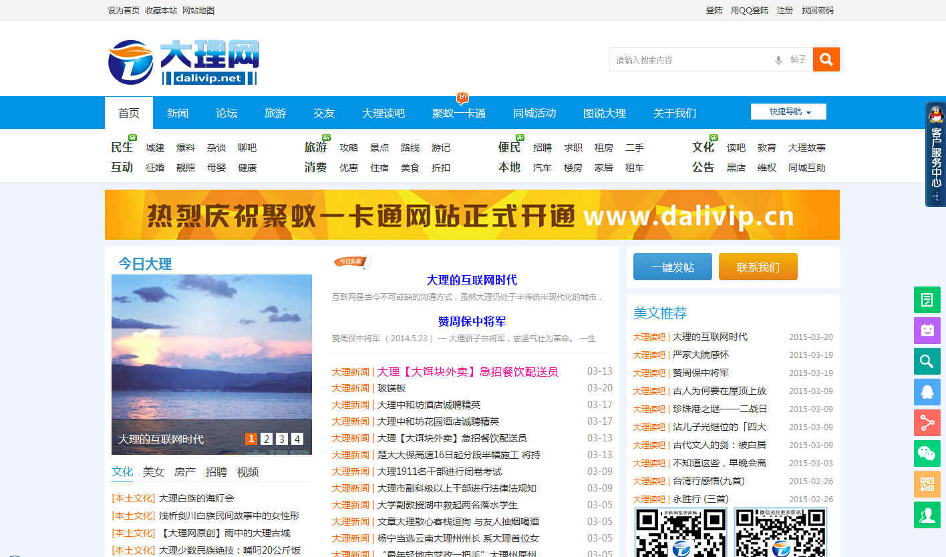Screen dimensions: 946x557
Task: Click the 一键发帖 button
Action: tap(672, 266)
